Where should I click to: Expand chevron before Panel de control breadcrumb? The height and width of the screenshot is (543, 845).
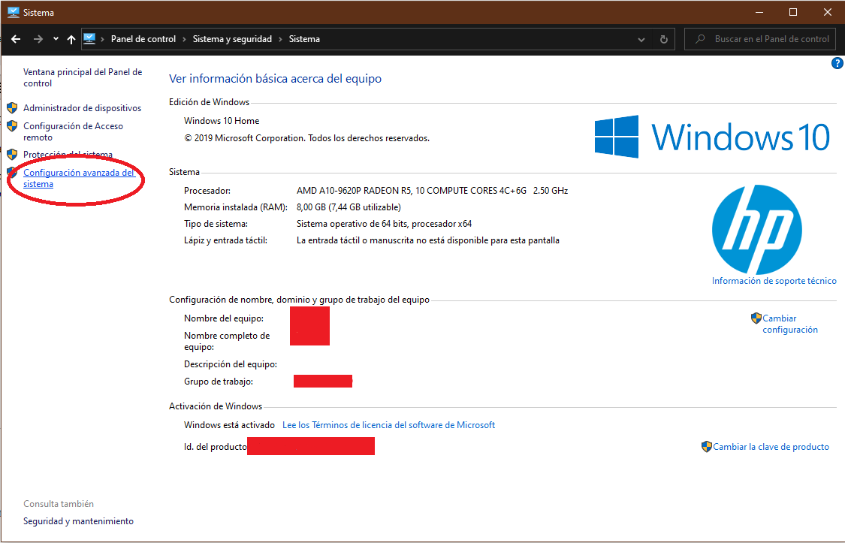102,39
